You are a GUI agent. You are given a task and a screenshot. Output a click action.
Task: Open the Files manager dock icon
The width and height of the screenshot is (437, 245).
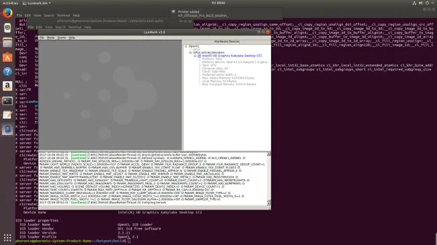pos(7,42)
